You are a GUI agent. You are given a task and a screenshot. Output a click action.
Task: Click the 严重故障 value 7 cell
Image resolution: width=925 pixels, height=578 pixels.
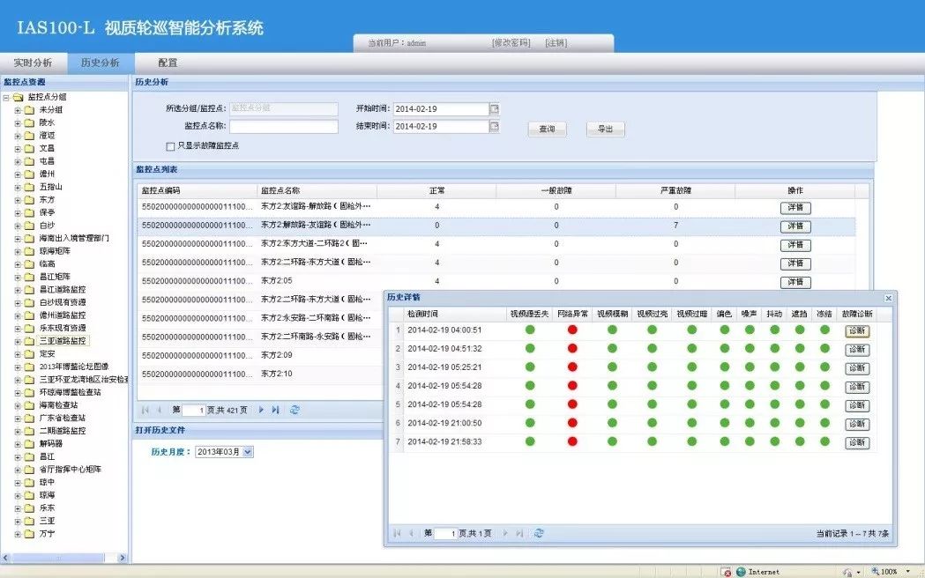(675, 225)
